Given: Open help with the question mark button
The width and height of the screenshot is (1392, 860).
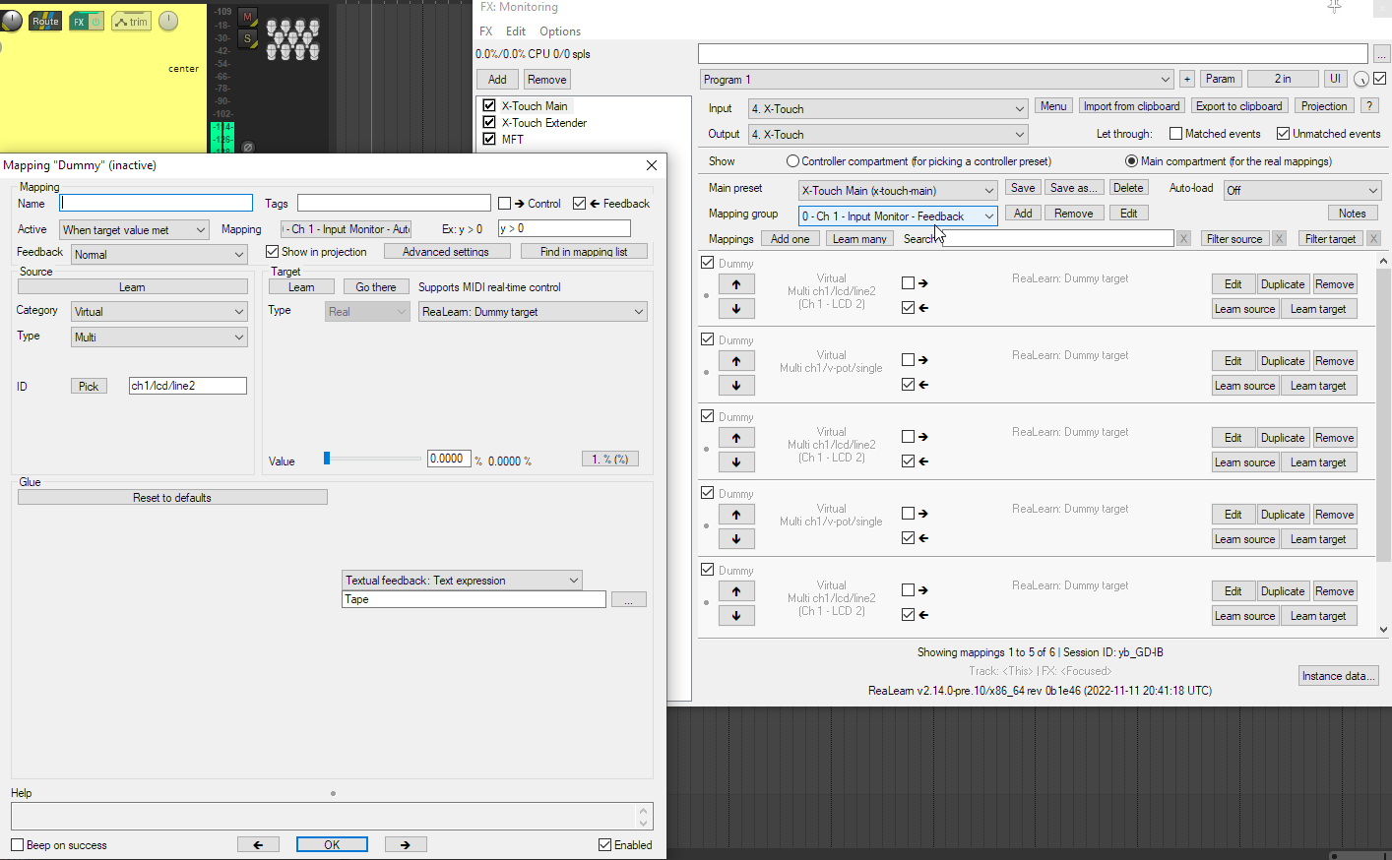Looking at the screenshot, I should tap(1369, 106).
